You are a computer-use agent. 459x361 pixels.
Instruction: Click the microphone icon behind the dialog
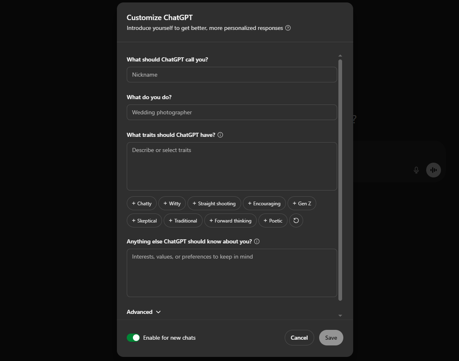click(416, 170)
